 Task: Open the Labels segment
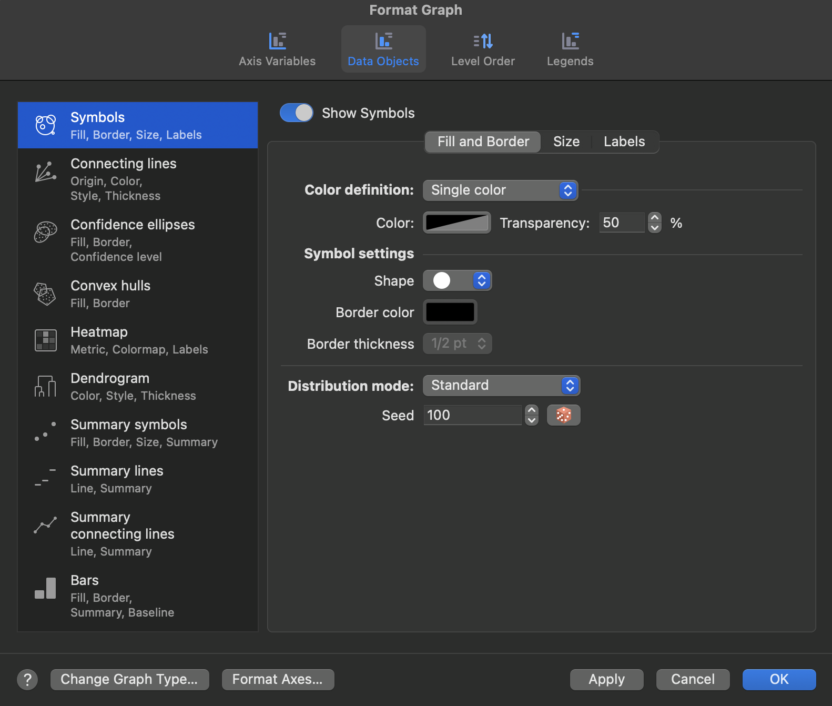point(624,142)
